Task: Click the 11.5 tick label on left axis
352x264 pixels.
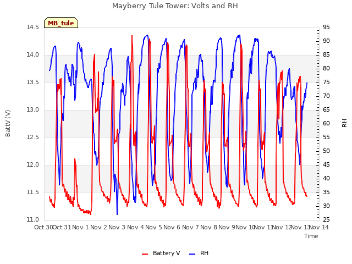Action: pyautogui.click(x=33, y=193)
